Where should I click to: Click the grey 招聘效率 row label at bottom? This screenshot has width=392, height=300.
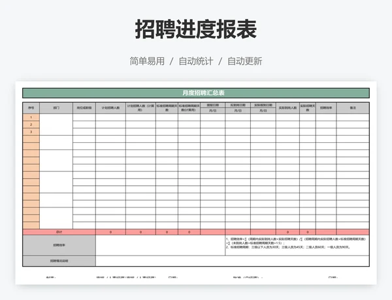pyautogui.click(x=59, y=245)
